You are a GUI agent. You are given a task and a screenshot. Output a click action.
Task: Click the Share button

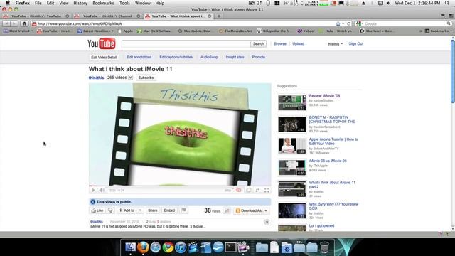coord(153,210)
